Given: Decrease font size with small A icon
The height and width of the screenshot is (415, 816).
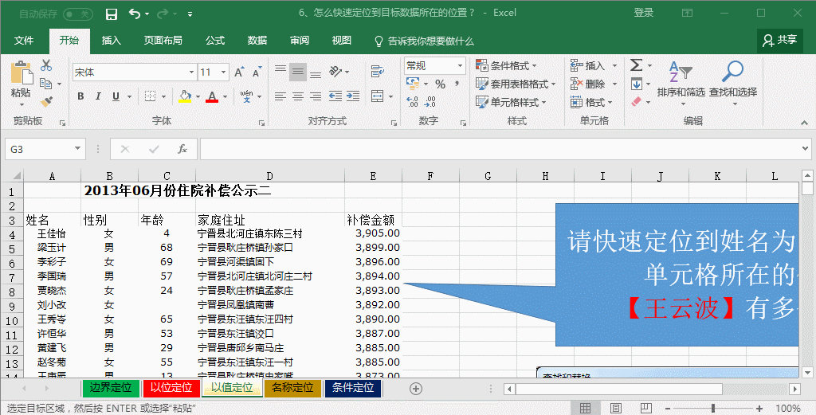Looking at the screenshot, I should coord(257,72).
